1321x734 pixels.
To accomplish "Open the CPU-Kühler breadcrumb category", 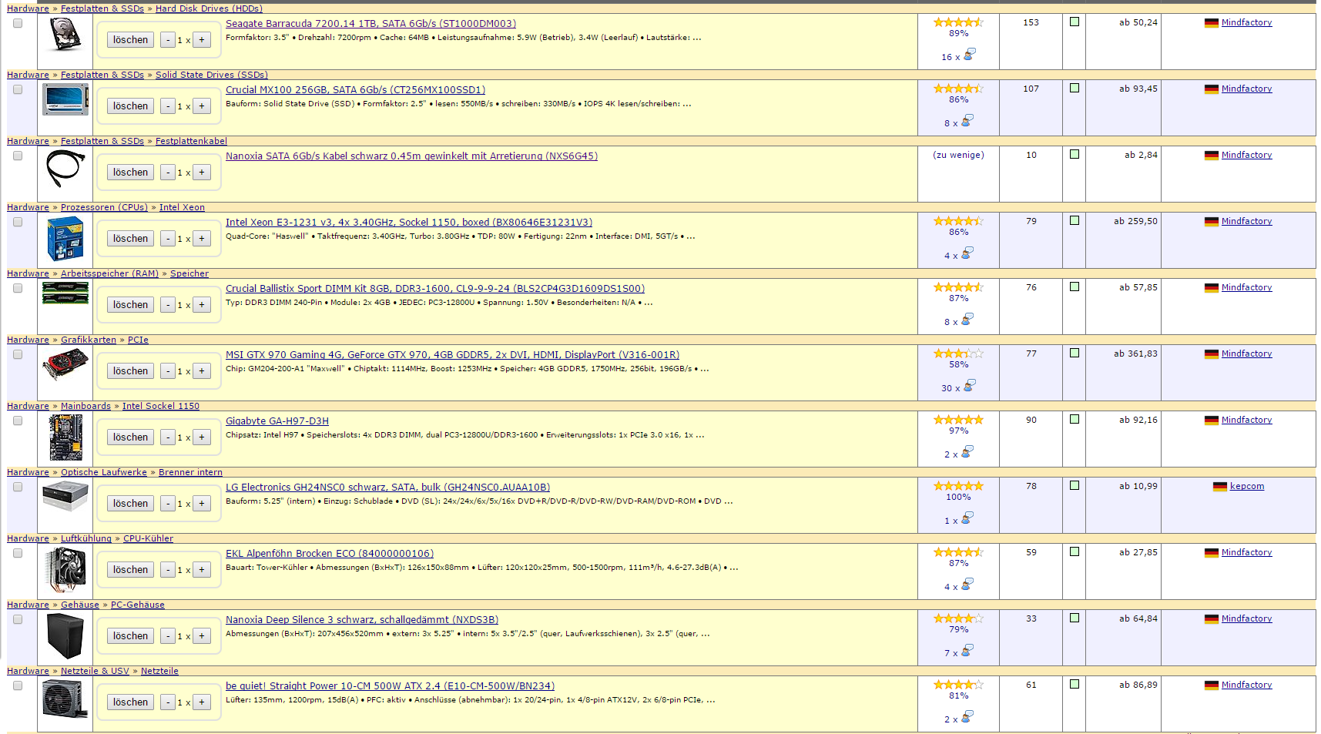I will tap(148, 538).
